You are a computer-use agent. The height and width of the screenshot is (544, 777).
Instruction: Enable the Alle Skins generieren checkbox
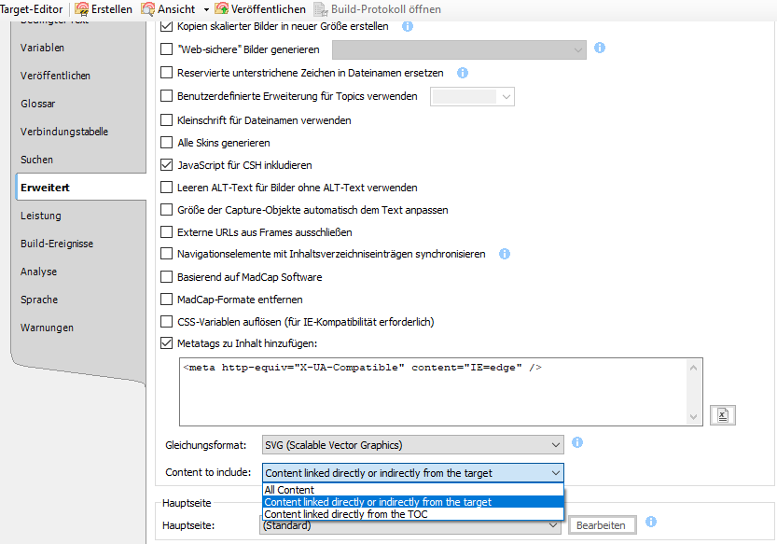[x=167, y=143]
